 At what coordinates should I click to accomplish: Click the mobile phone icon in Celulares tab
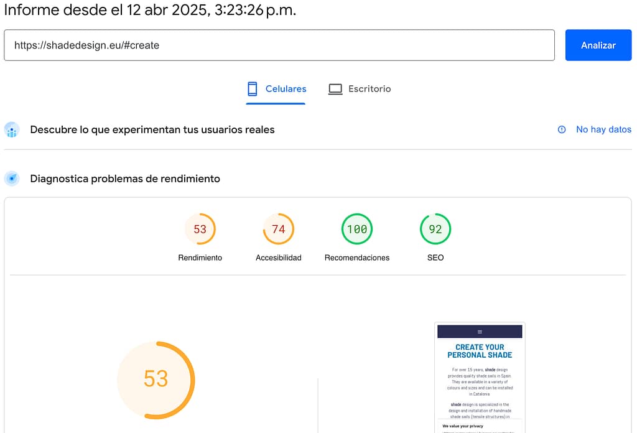click(x=253, y=89)
